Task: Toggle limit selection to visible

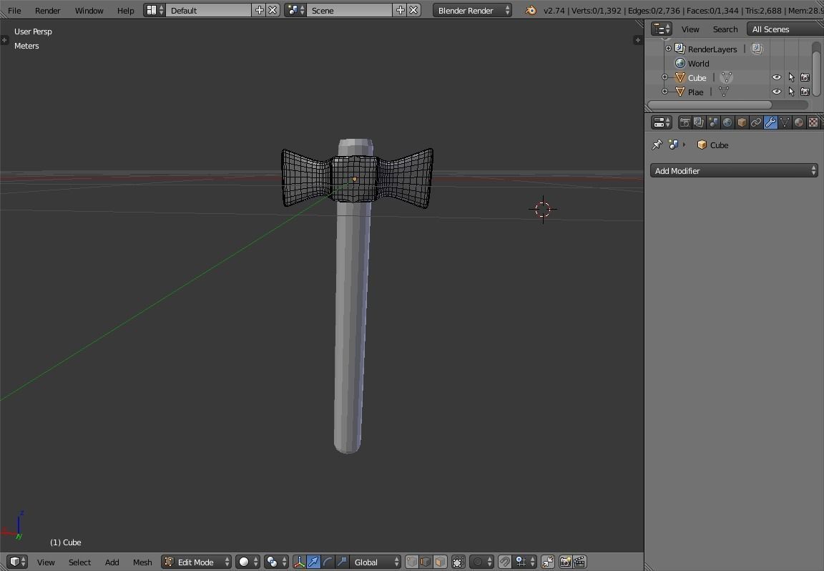Action: tap(458, 562)
